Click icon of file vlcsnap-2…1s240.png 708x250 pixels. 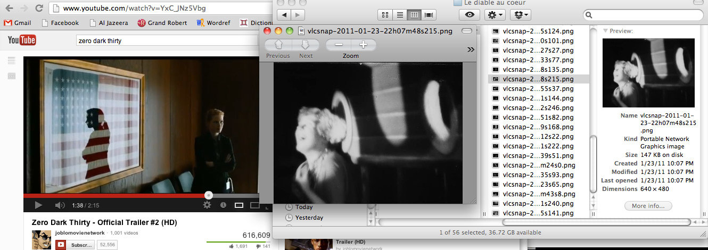pyautogui.click(x=496, y=203)
